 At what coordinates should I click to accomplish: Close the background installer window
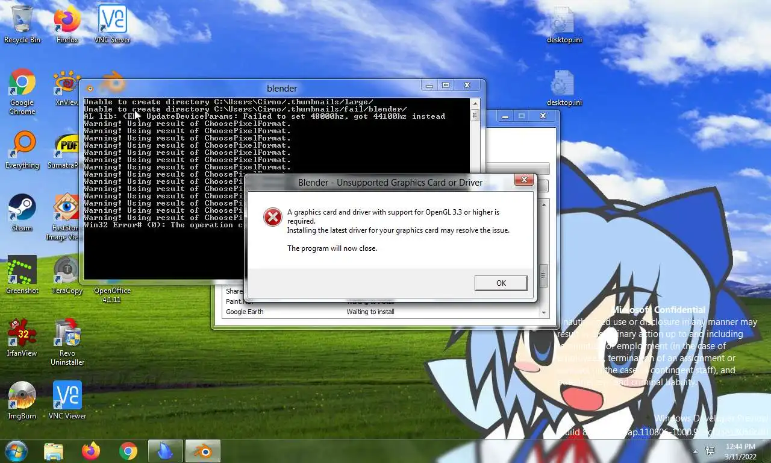(x=543, y=116)
